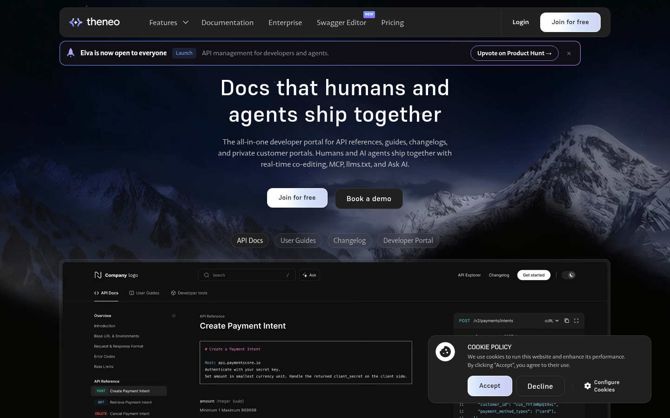
Task: Go to Pricing page
Action: [392, 22]
